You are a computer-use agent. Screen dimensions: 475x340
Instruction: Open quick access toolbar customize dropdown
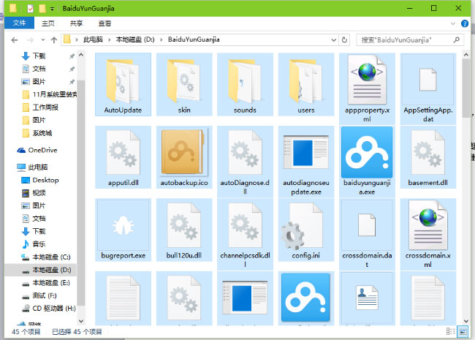click(x=52, y=9)
